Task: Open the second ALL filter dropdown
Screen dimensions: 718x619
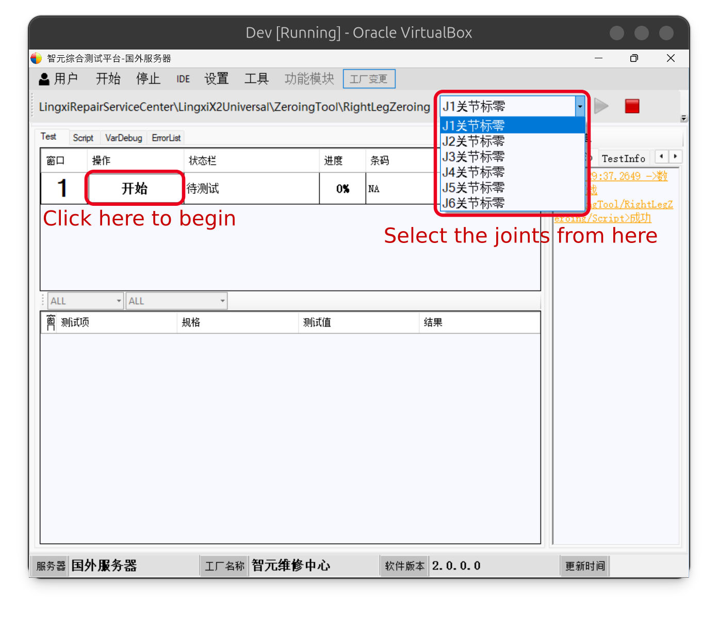Action: (176, 301)
